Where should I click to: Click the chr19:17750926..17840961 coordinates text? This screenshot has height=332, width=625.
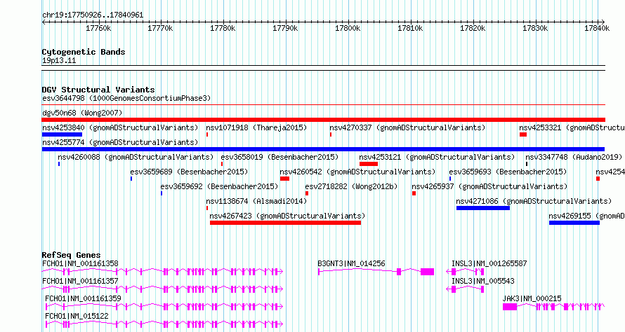point(93,15)
